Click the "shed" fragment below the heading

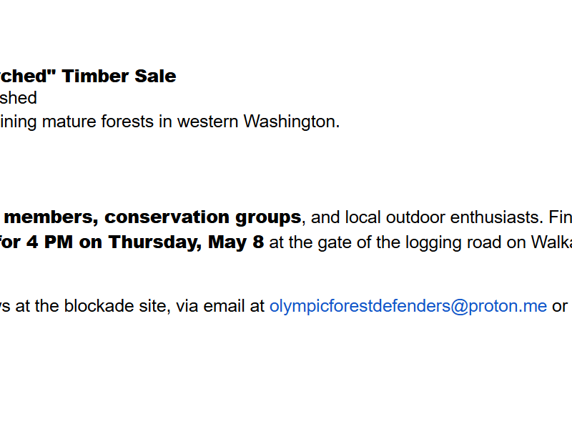18,98
